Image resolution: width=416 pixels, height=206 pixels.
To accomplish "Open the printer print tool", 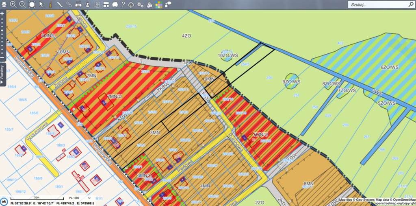I will tap(78, 4).
